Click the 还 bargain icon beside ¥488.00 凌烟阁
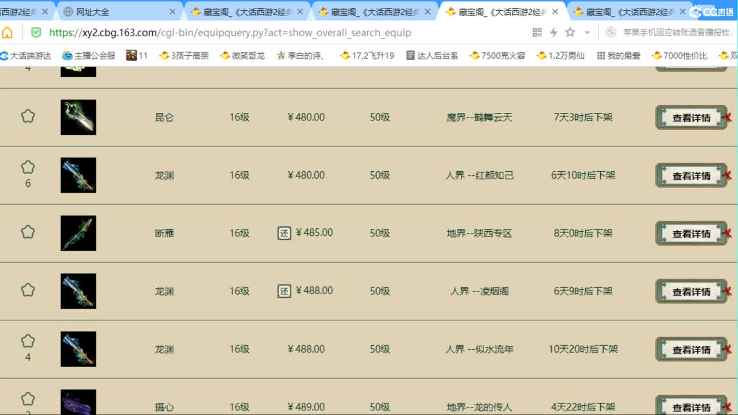 coord(284,291)
